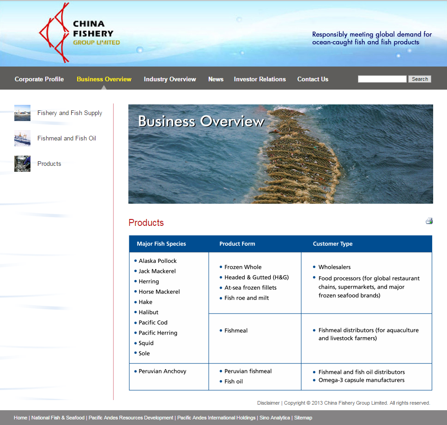Click the Wholesalers customer type entry
This screenshot has height=425, width=447.
pos(334,267)
